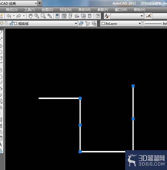Click top grip of right vertical line
Screen dimensions: 167x170
point(133,86)
